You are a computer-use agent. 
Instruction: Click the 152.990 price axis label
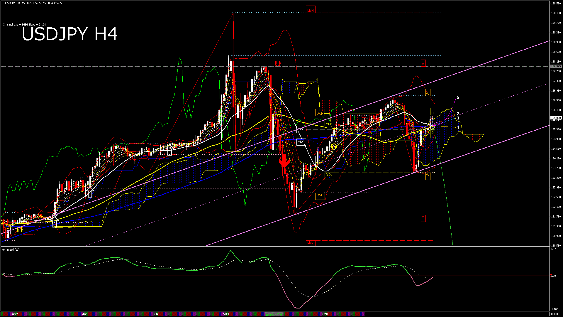[x=556, y=188]
